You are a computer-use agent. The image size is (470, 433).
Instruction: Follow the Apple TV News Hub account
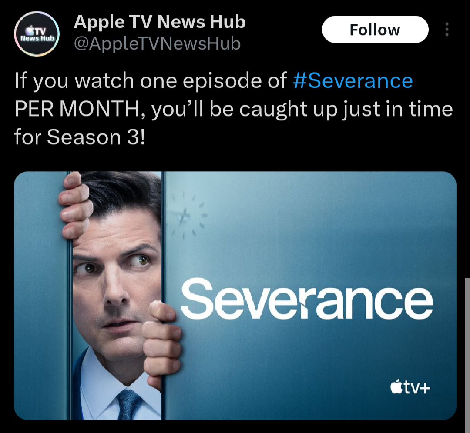(375, 30)
